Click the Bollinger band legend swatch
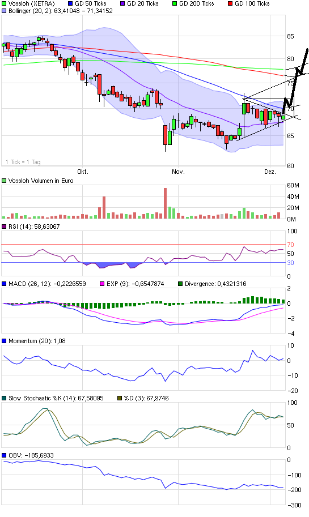Screen dimensions: 309x517 (x=4, y=11)
